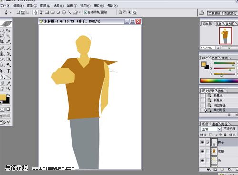This screenshot has width=238, height=175.
Task: Open the 滤镜 (Filter) menu
Action: [x=72, y=6]
